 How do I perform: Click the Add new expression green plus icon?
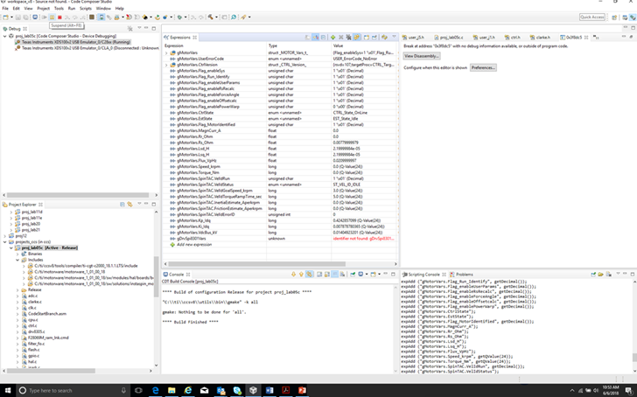(x=333, y=37)
